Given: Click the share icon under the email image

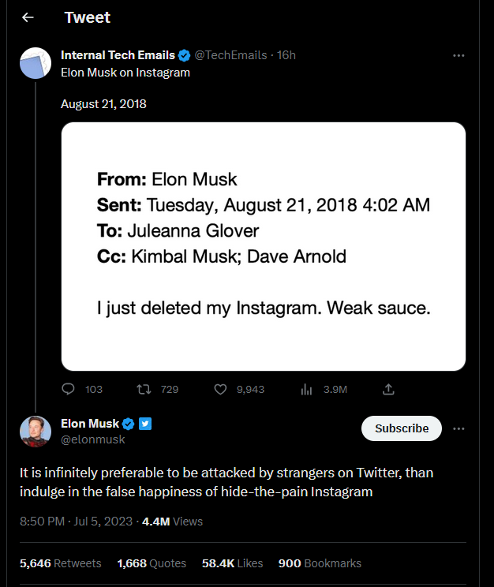Looking at the screenshot, I should [x=387, y=389].
